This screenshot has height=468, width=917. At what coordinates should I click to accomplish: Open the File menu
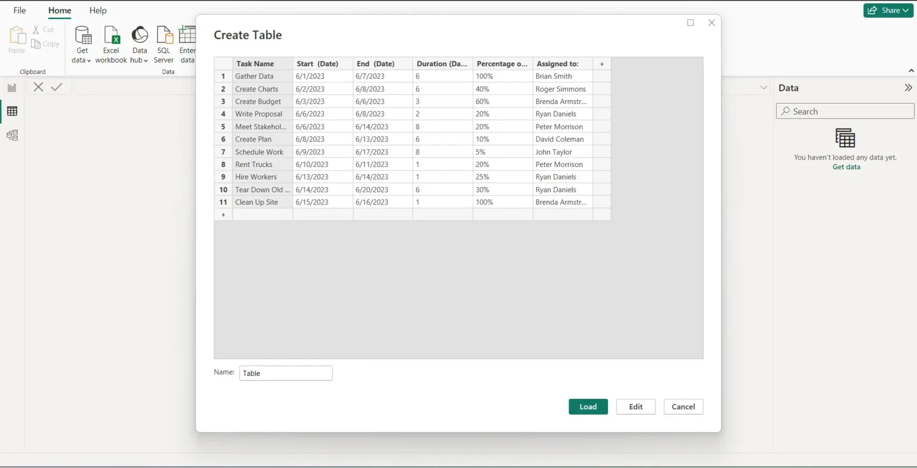[x=19, y=10]
